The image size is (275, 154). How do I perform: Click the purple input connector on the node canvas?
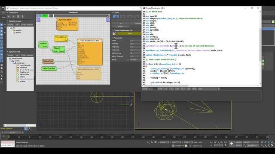point(38,20)
